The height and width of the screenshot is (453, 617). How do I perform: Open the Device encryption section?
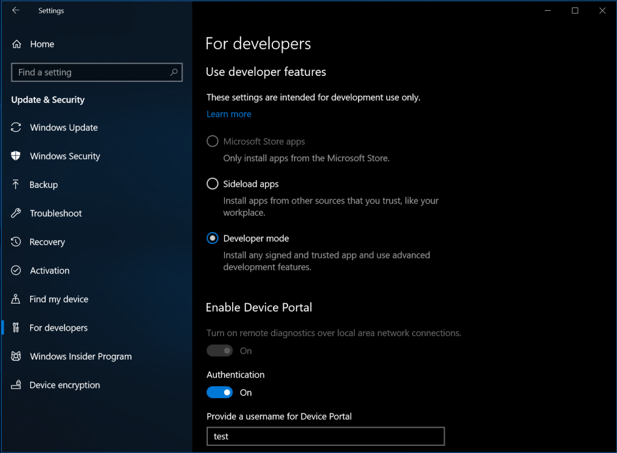pos(64,385)
